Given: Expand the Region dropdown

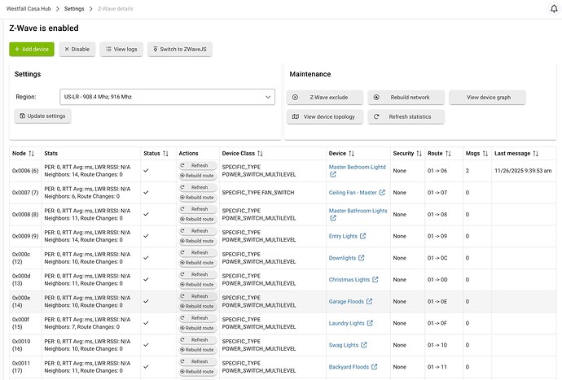Looking at the screenshot, I should (x=168, y=97).
